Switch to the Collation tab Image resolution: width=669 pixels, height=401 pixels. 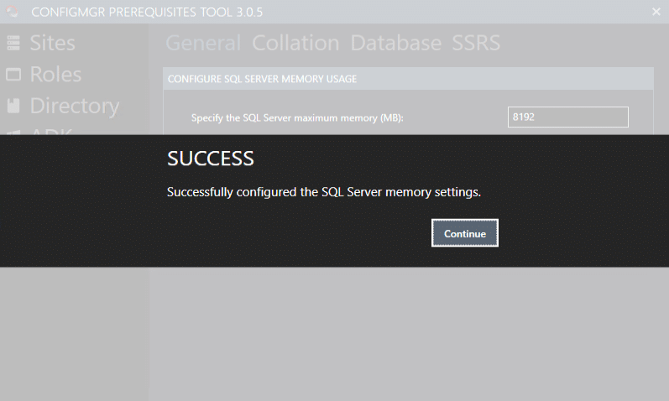295,43
